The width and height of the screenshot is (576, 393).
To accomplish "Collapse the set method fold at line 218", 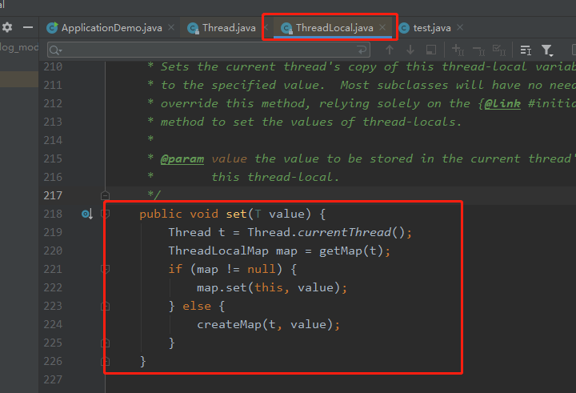I will point(106,214).
